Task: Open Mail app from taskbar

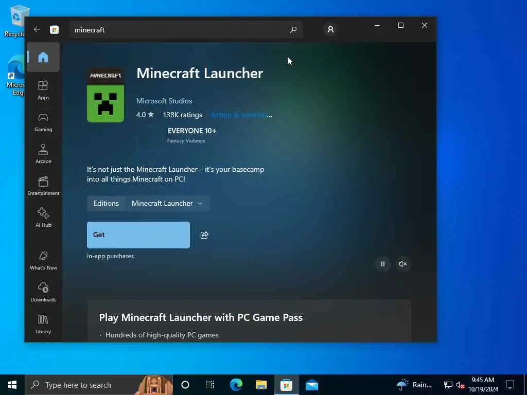Action: coord(311,385)
